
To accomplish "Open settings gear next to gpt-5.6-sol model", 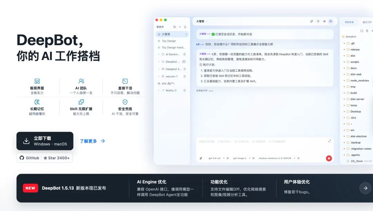I will 228,158.
